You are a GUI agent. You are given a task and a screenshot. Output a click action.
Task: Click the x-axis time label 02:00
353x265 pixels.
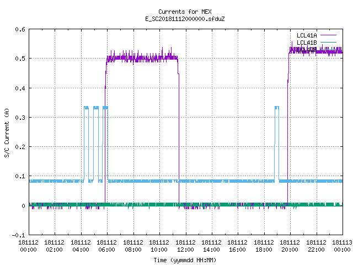[x=54, y=250]
